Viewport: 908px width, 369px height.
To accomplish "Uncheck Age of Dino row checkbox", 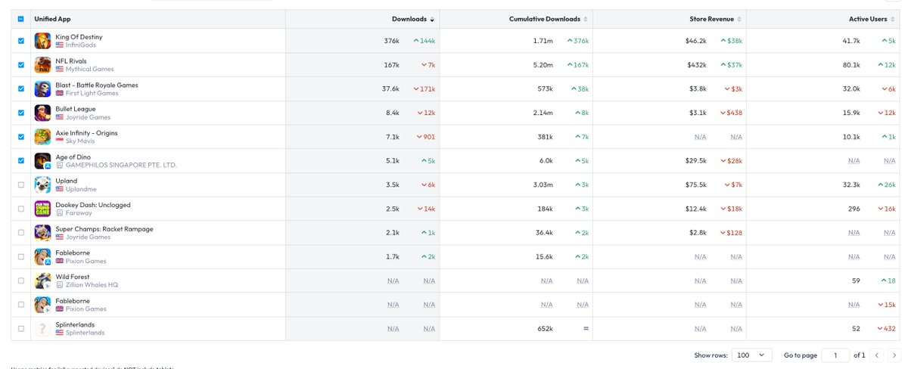I will pos(21,161).
